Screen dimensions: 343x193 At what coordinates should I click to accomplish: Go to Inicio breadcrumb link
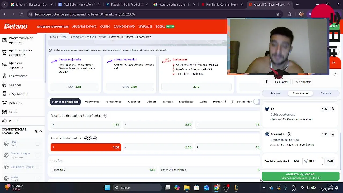click(x=53, y=37)
